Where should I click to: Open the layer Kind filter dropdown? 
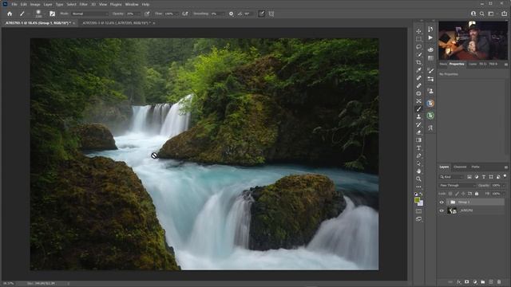click(x=452, y=177)
